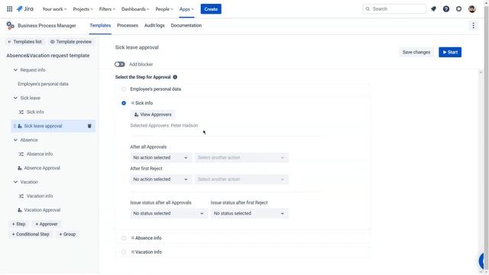The height and width of the screenshot is (275, 489).
Task: Open the user profile avatar
Action: tap(472, 9)
